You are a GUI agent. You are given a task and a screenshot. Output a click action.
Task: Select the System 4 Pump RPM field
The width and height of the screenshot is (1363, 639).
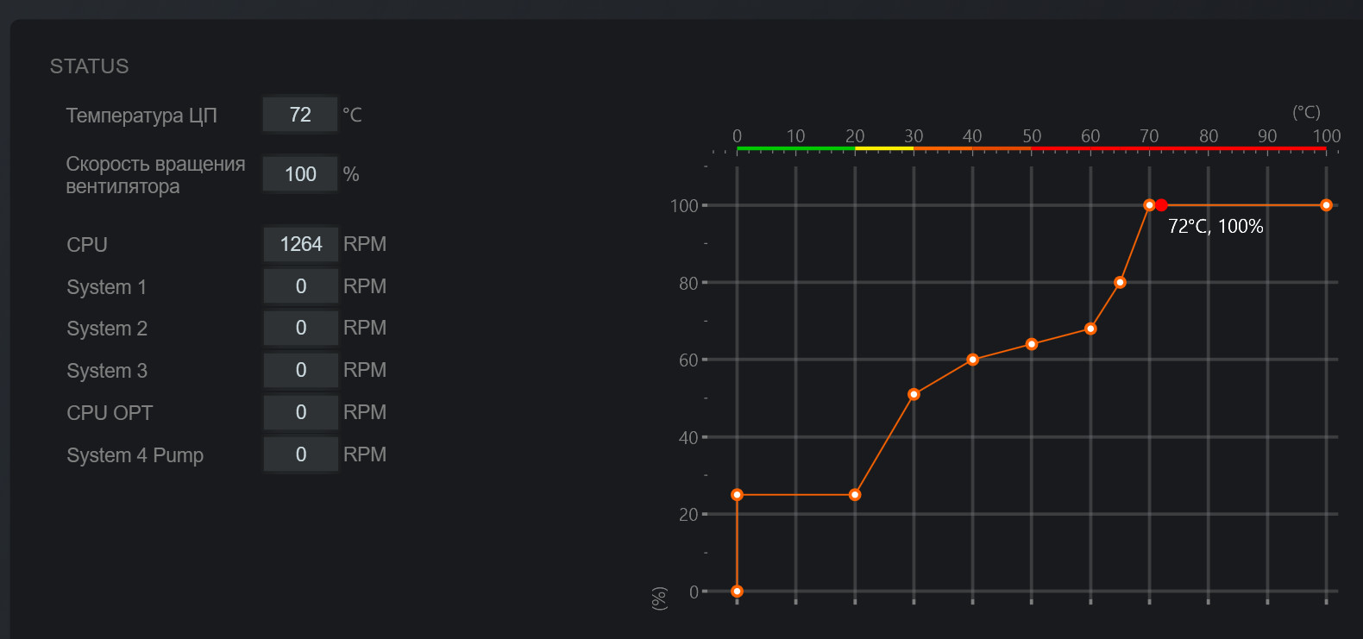300,454
